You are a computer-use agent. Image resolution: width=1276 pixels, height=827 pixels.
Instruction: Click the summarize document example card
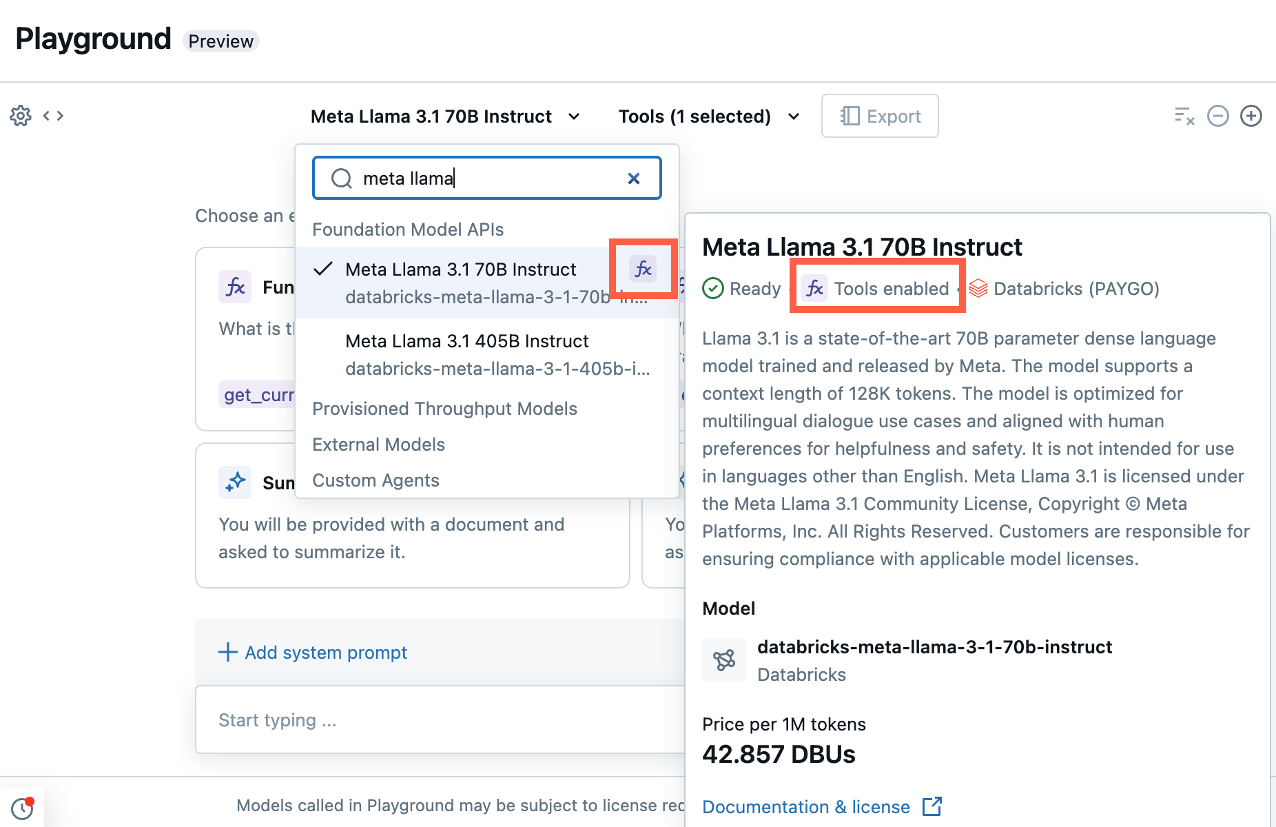412,515
